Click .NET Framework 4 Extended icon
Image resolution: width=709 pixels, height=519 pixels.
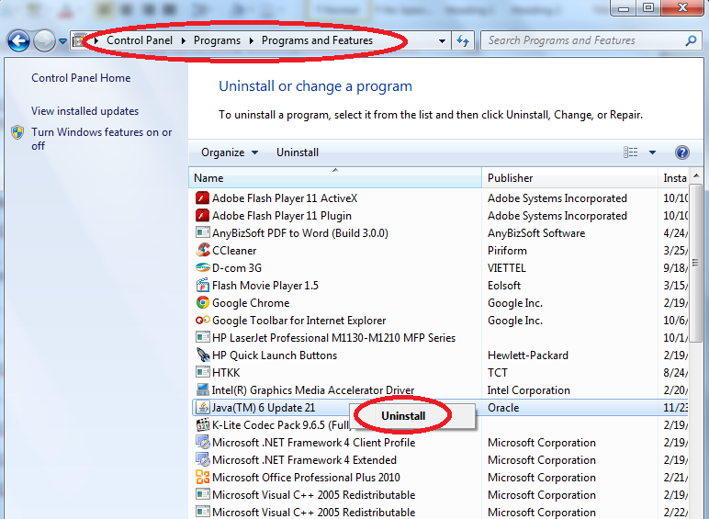pos(202,460)
